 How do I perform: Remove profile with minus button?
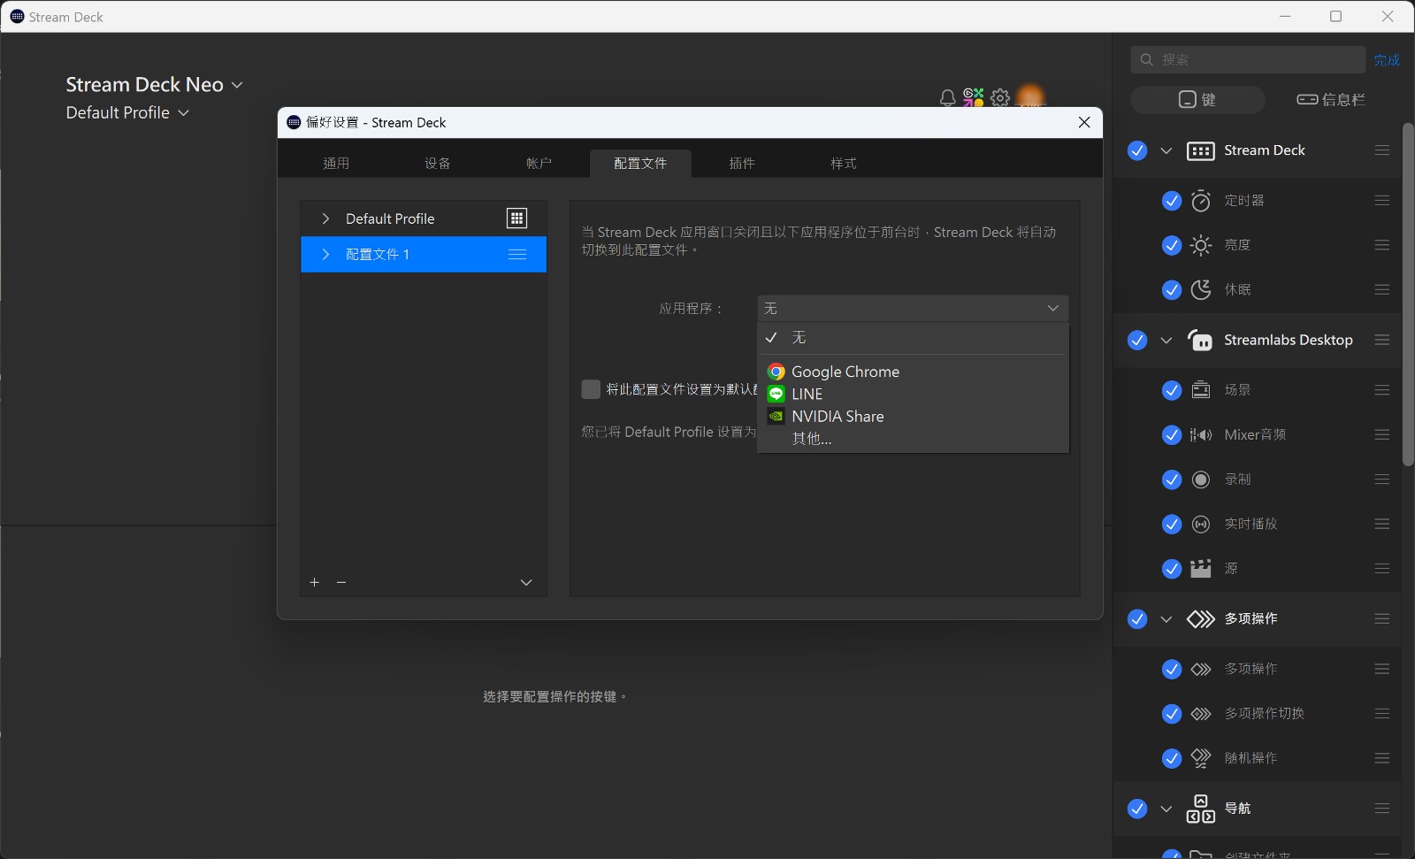(x=341, y=582)
